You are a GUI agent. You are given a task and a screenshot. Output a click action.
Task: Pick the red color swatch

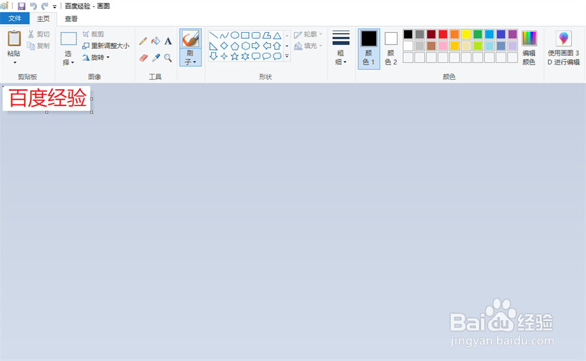point(443,35)
